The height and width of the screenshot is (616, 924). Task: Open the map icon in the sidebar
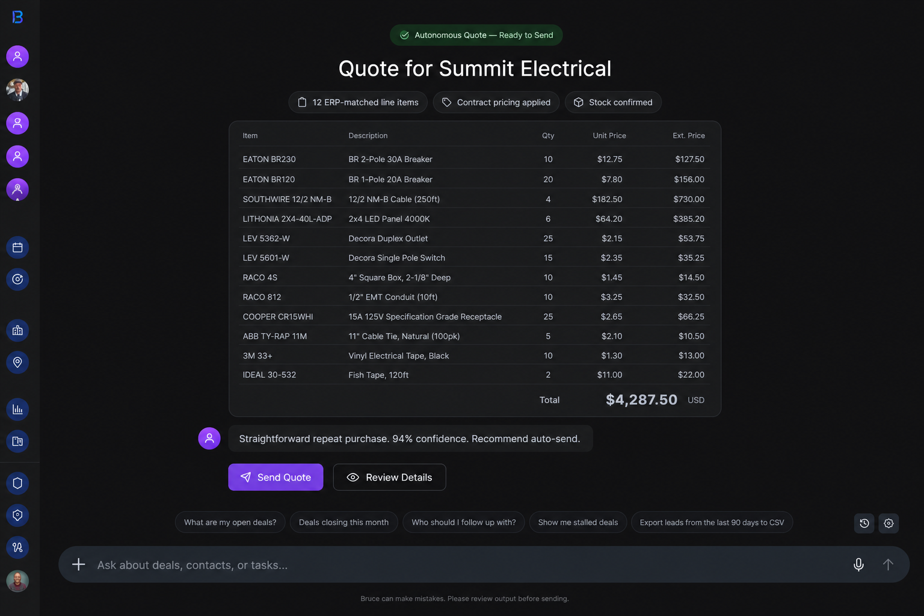point(17,441)
